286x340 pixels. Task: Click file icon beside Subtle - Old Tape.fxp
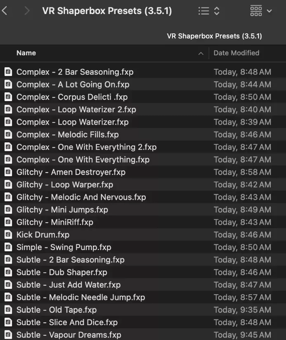tap(8, 309)
